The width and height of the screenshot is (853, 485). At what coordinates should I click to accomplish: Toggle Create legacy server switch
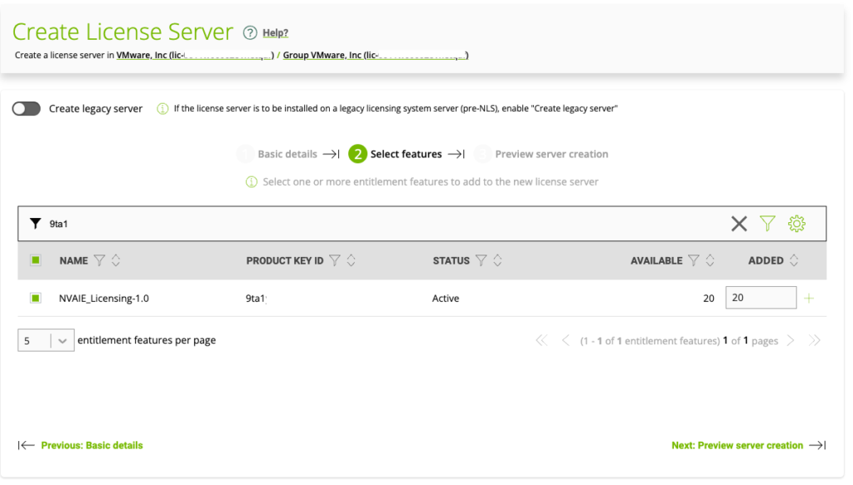click(27, 108)
